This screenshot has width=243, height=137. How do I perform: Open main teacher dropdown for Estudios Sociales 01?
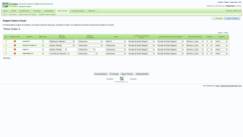62,46
